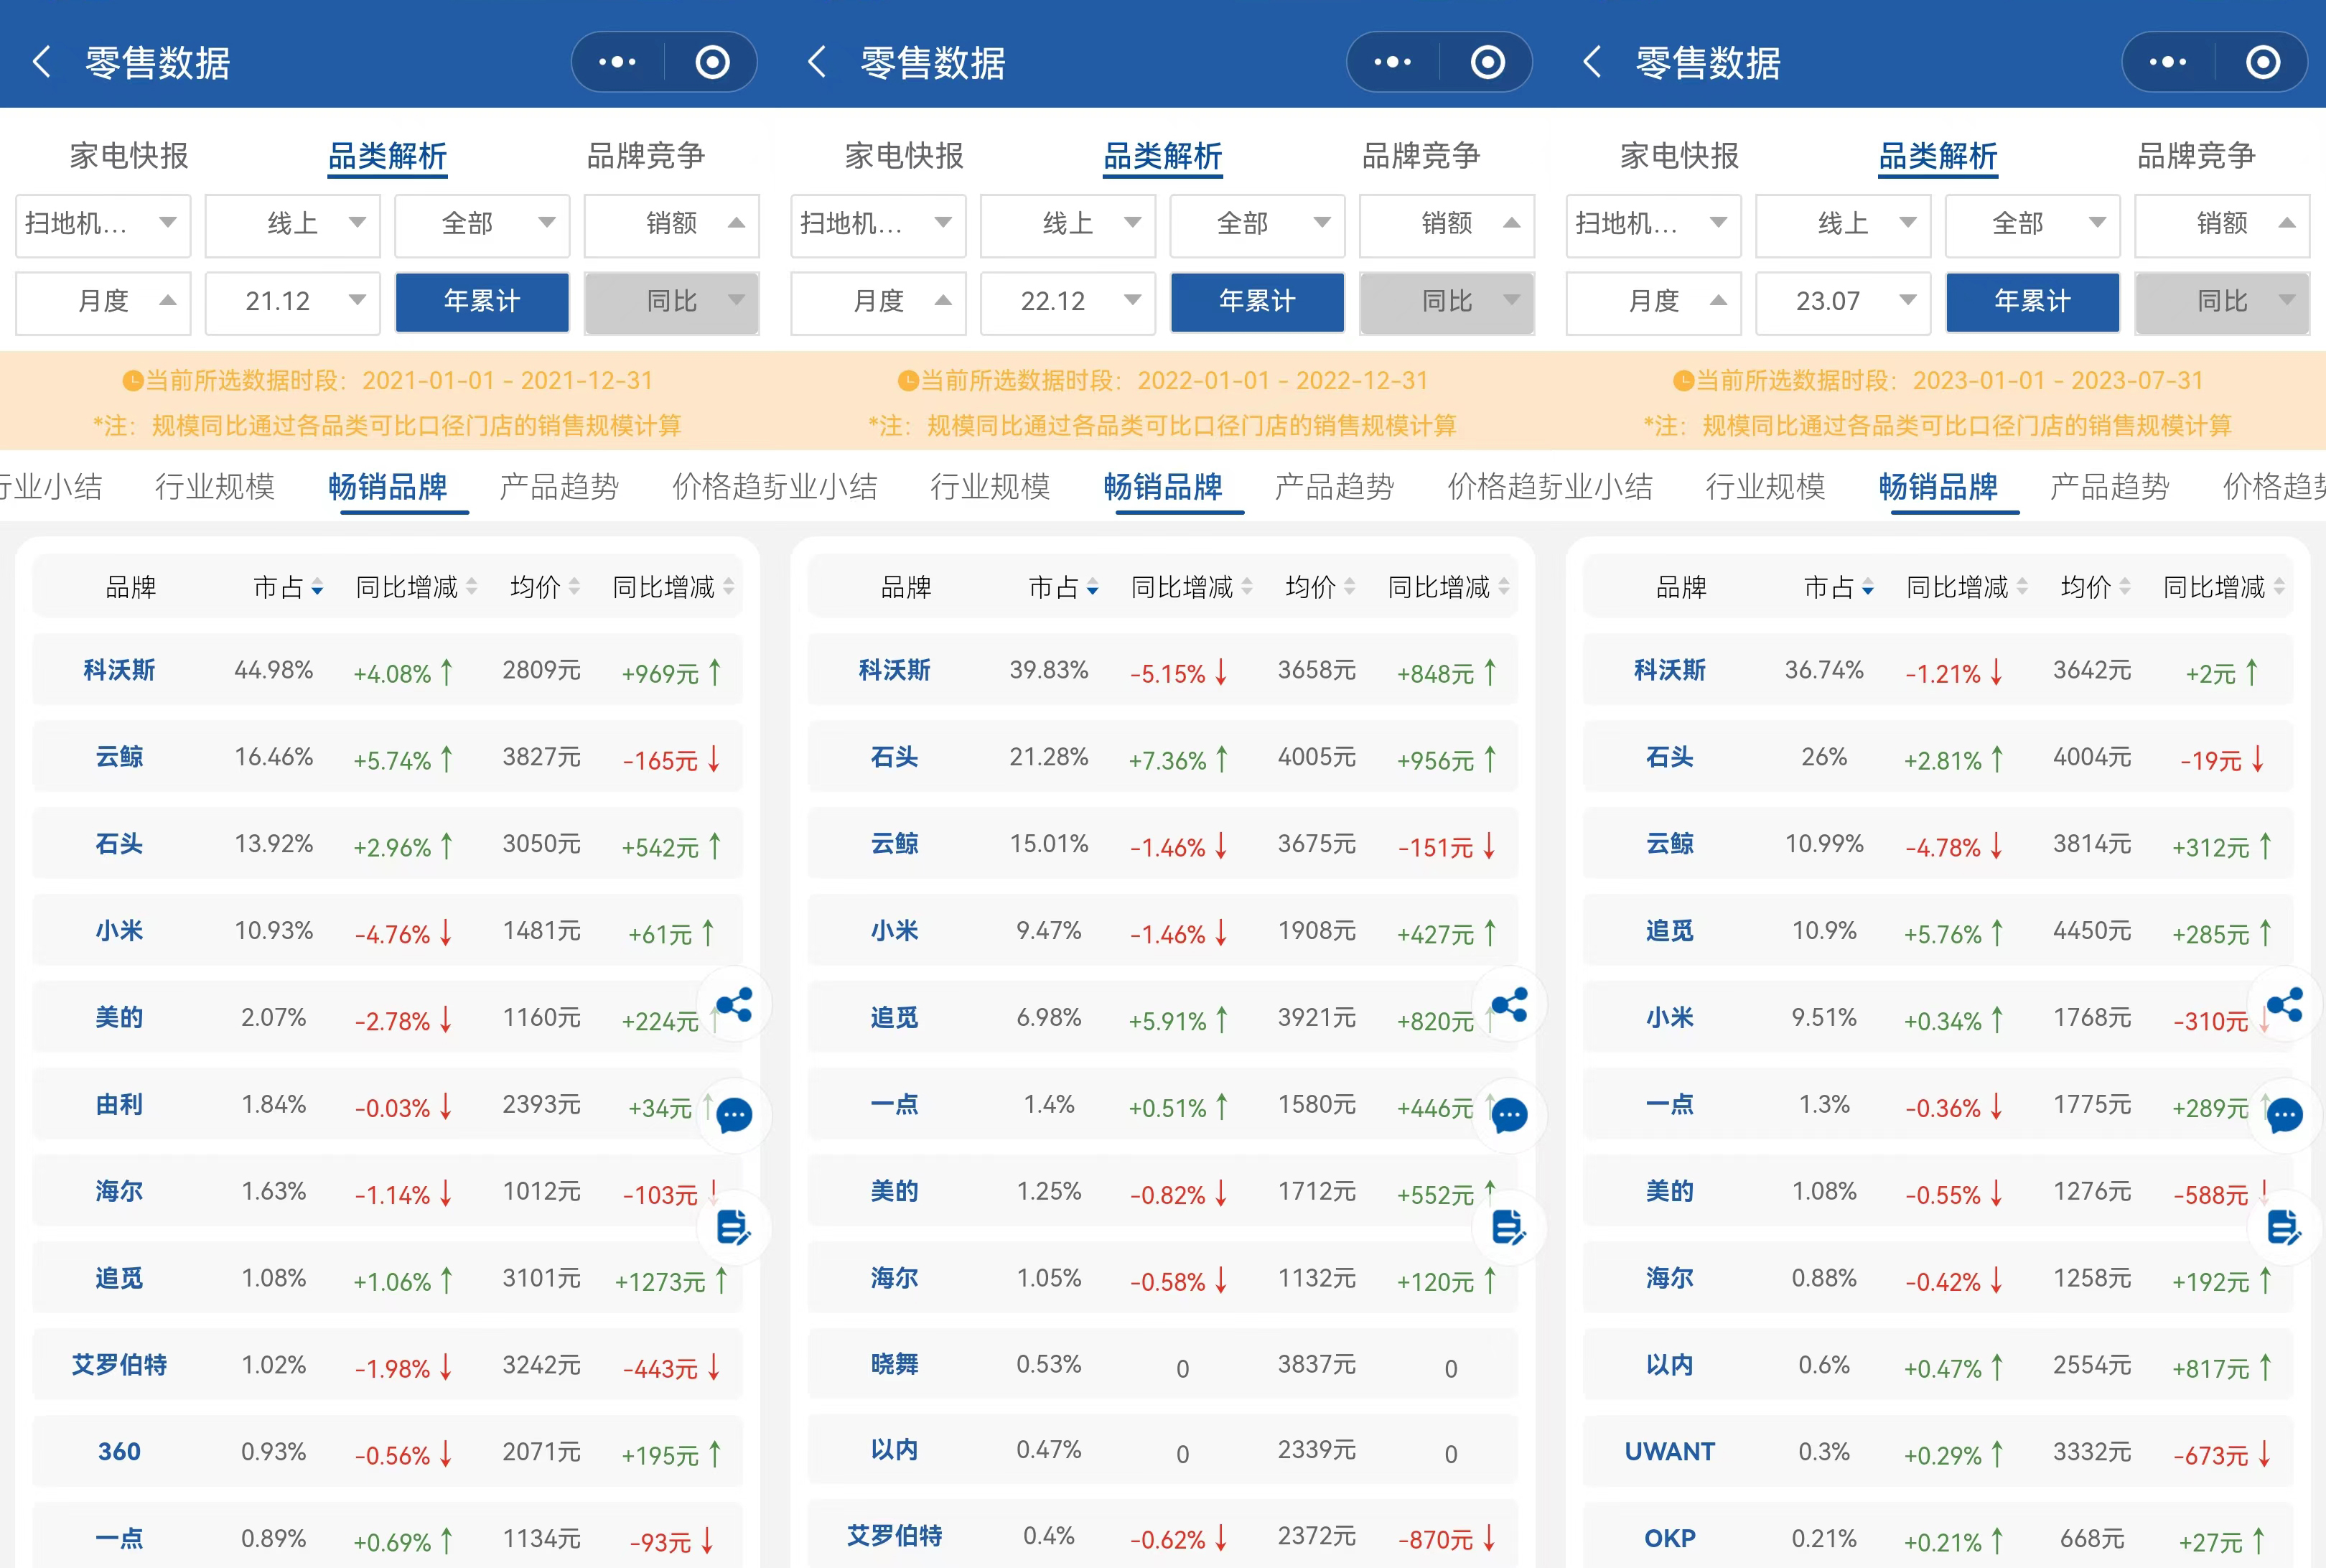Tap the share icon in the leftmost panel
The width and height of the screenshot is (2326, 1568).
(x=734, y=1004)
